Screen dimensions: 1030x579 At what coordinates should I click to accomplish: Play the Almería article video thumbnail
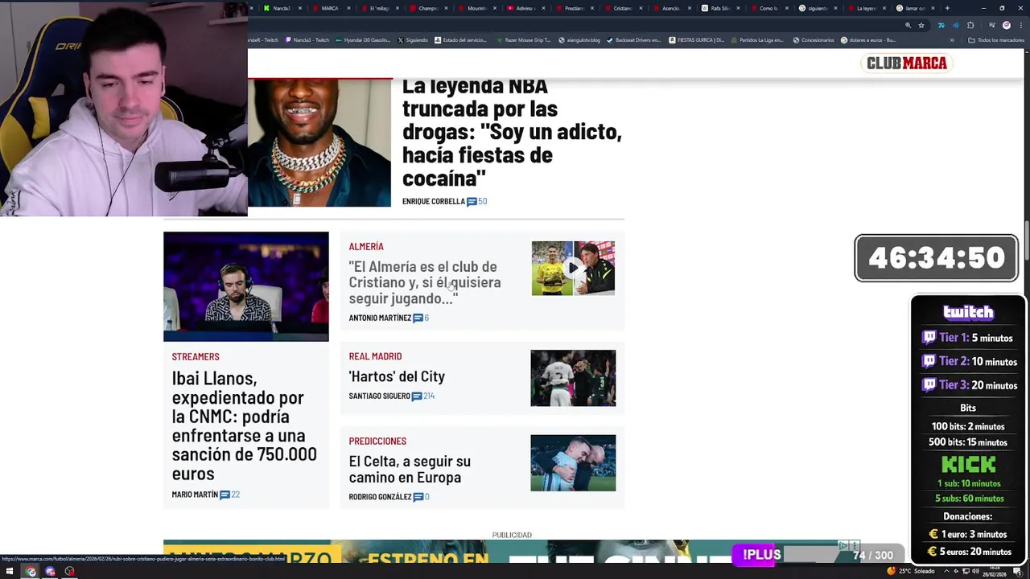pyautogui.click(x=573, y=268)
